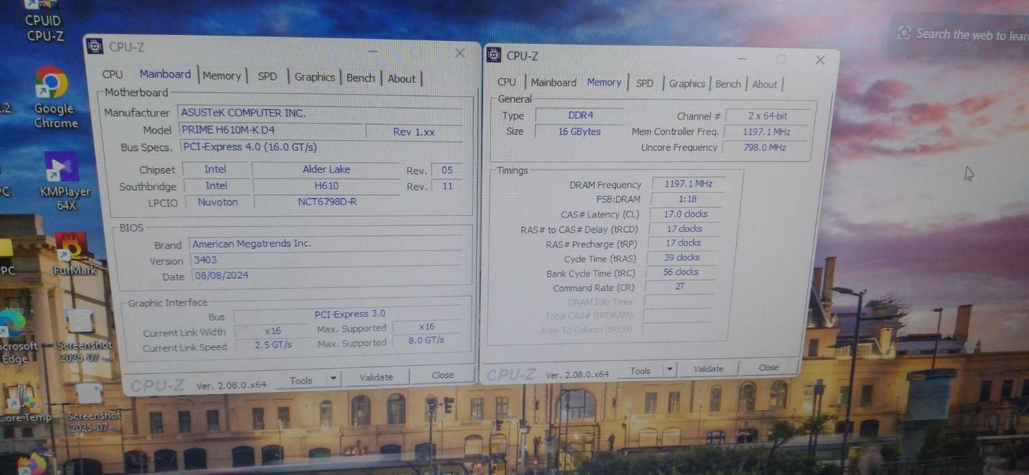The image size is (1029, 475).
Task: Open the Bench tab in the Mainboard window
Action: coord(360,78)
